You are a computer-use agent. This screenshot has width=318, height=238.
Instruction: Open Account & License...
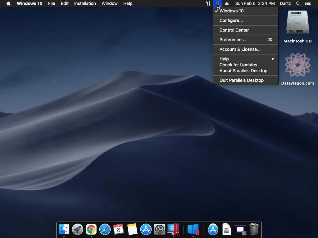pyautogui.click(x=246, y=49)
